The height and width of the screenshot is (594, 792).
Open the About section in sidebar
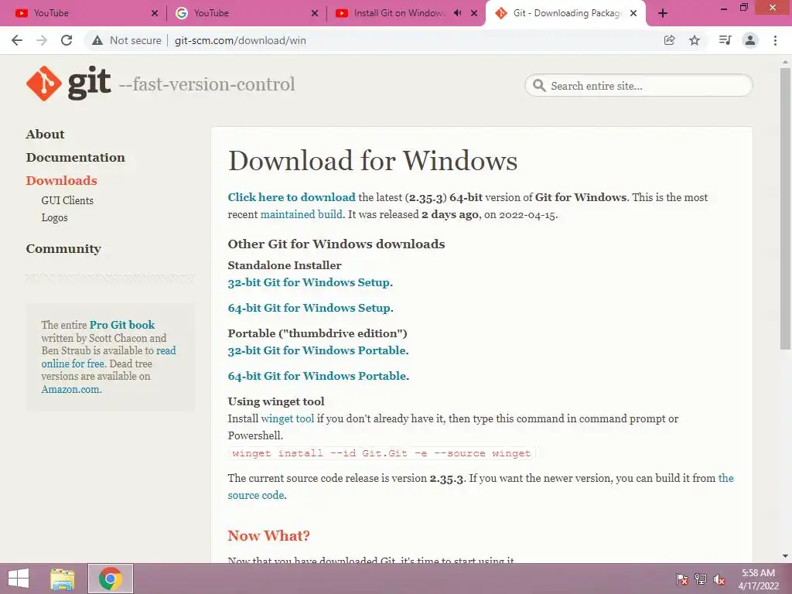46,134
